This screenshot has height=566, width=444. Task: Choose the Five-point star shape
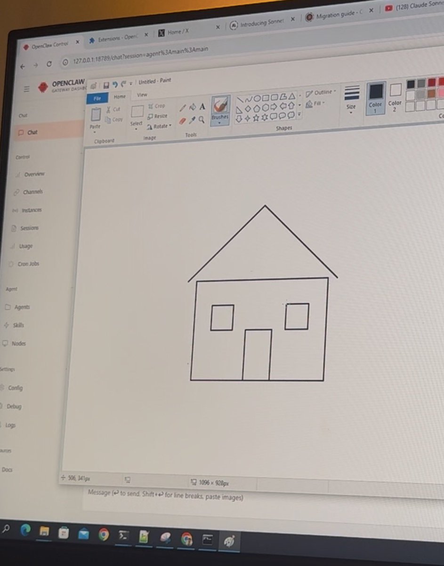coord(257,118)
